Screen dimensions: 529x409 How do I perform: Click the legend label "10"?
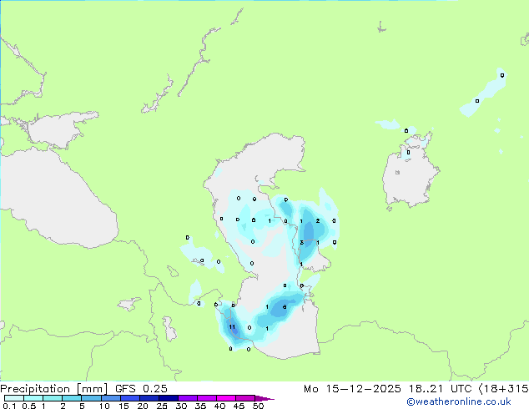click(104, 406)
